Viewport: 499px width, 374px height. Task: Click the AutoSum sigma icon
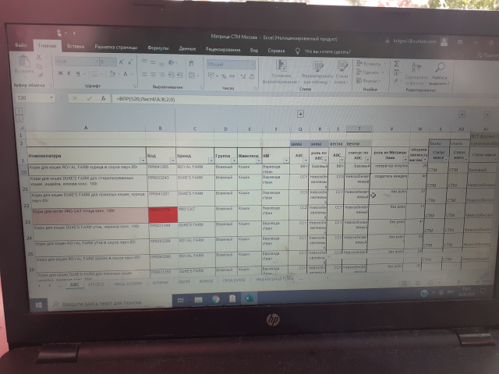397,64
